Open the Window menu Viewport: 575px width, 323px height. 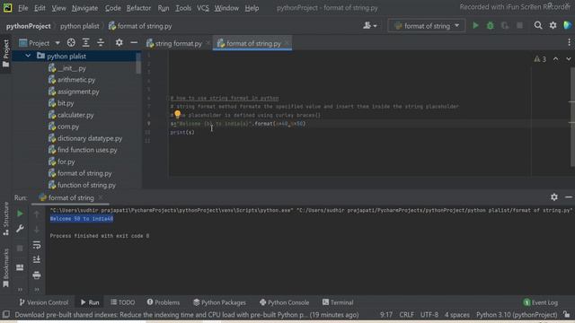point(226,8)
